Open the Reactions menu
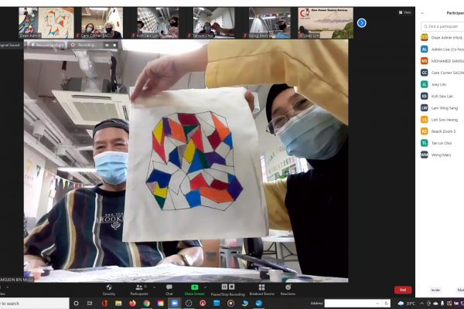Screen dimensions: 464x309 (x=288, y=290)
